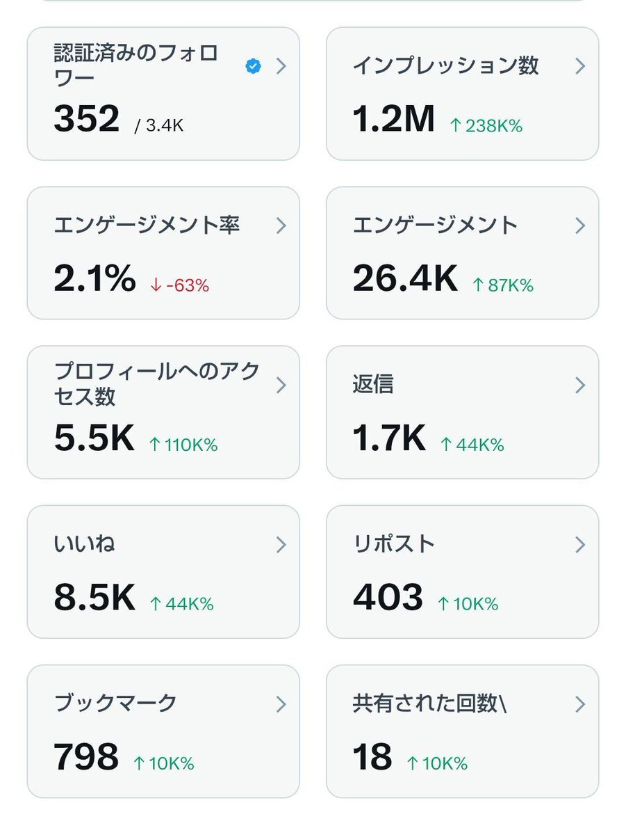The height and width of the screenshot is (835, 626).
Task: Click the 798 bookmarks number
Action: [86, 756]
